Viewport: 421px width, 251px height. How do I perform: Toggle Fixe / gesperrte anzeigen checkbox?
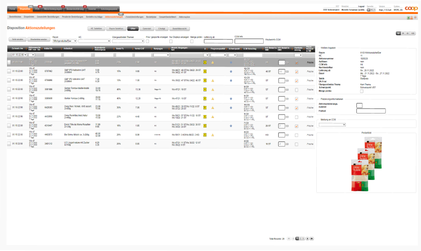(147, 41)
